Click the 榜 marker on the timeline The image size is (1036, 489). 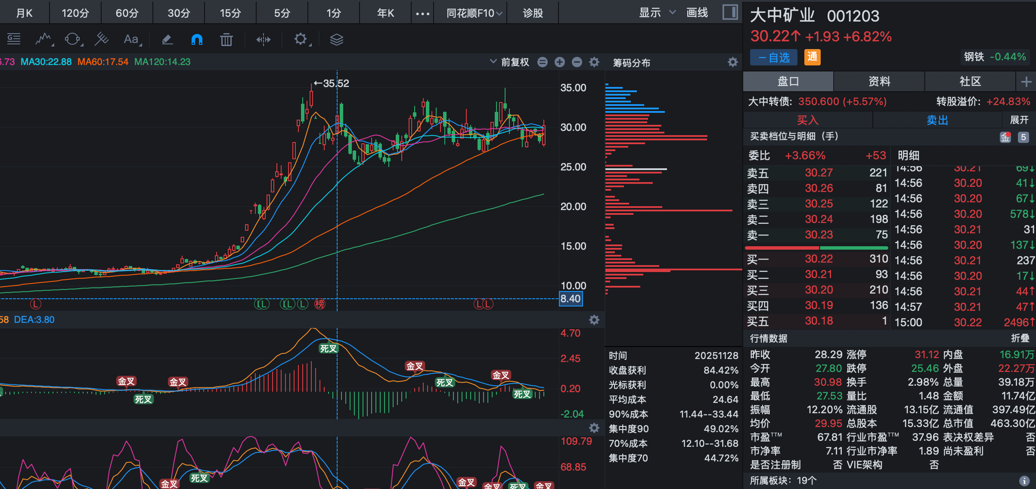point(320,304)
